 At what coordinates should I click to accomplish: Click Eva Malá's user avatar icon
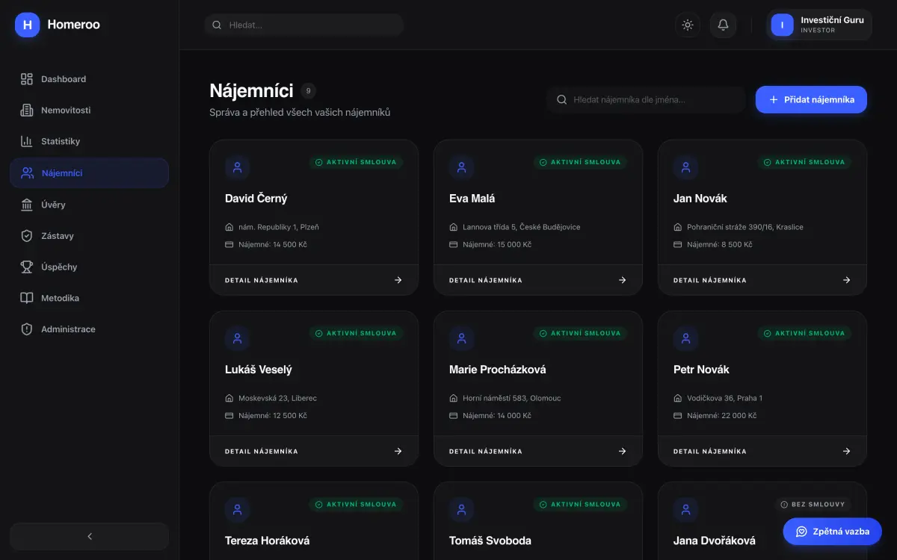pos(462,167)
